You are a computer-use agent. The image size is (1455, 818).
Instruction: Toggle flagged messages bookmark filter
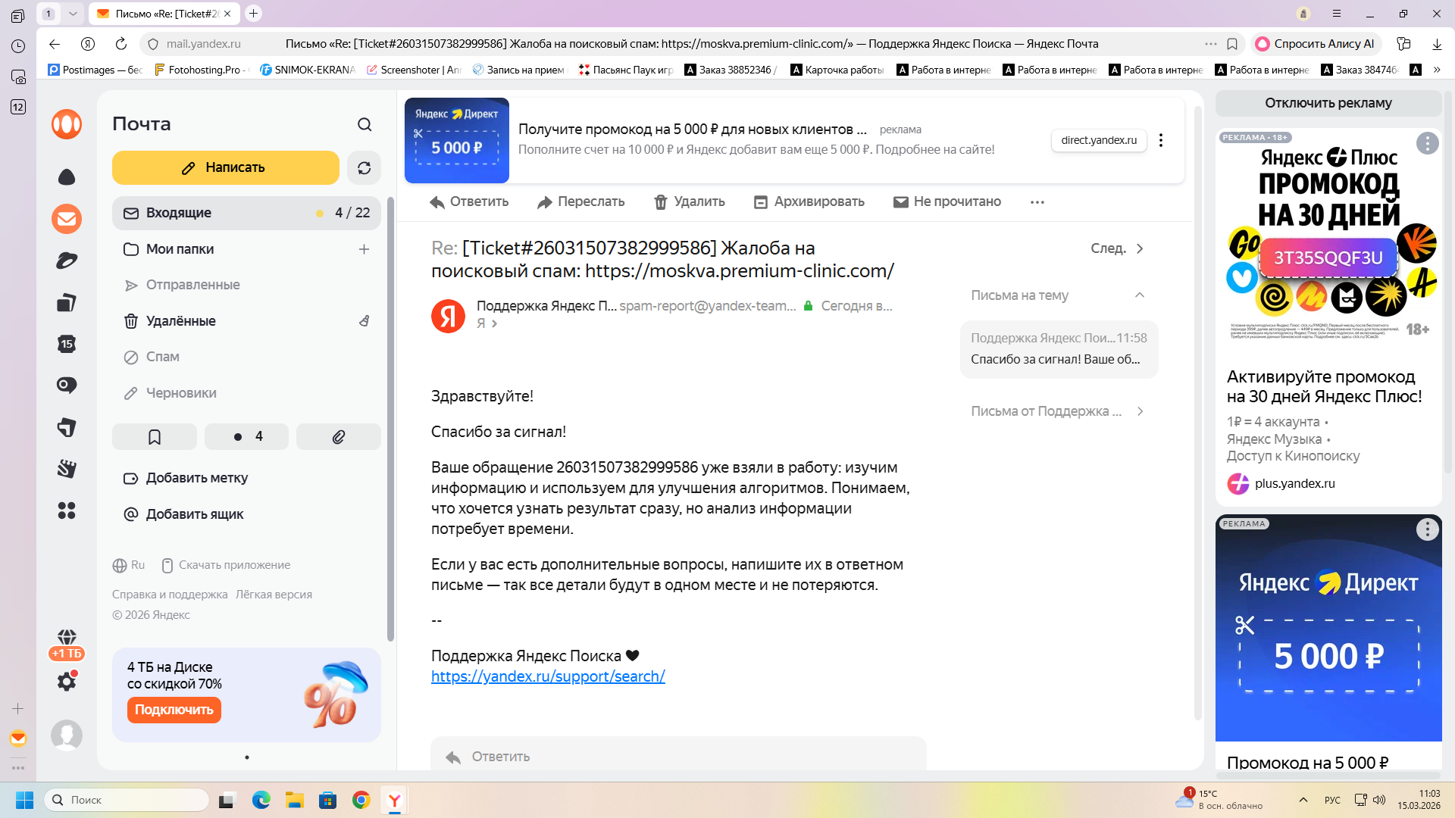point(155,437)
